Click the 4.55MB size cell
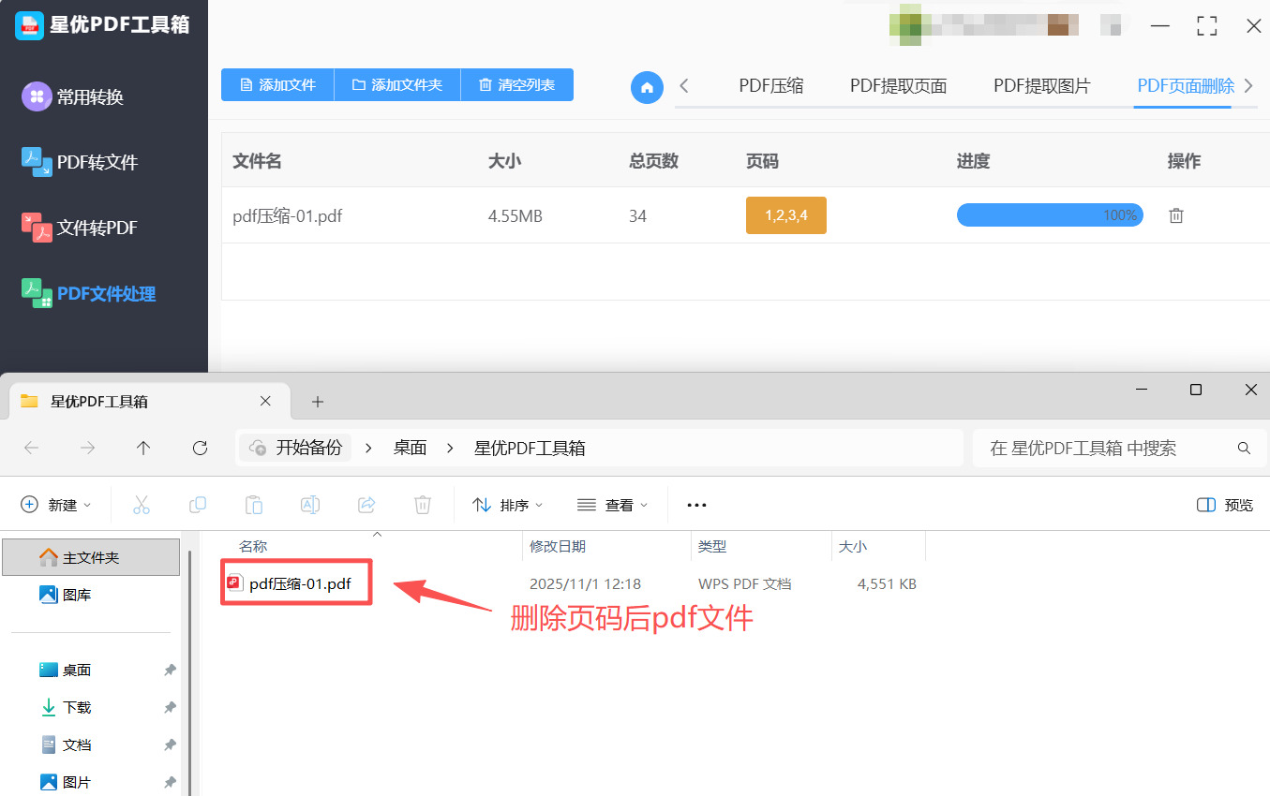 point(515,216)
